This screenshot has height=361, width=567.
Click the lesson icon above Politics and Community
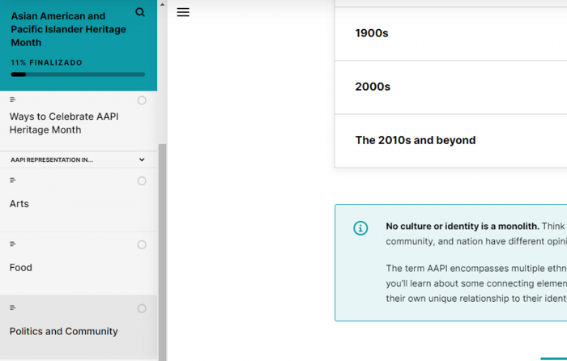13,308
